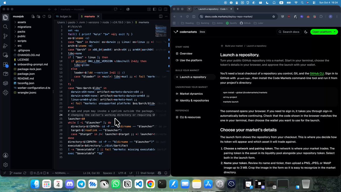Image resolution: width=341 pixels, height=192 pixels.
Task: Open the Manage gear in VS Code
Action: point(5,165)
